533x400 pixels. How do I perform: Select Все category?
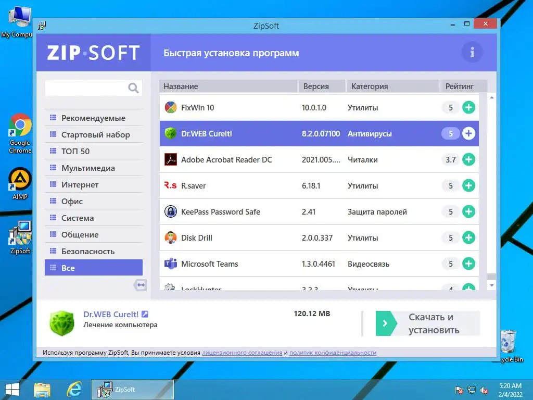click(x=94, y=268)
